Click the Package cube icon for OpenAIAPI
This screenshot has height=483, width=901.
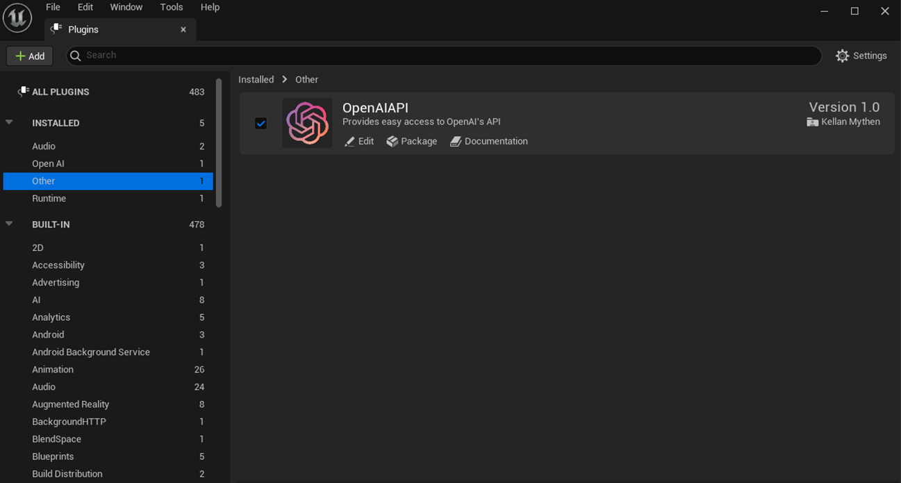pos(393,140)
